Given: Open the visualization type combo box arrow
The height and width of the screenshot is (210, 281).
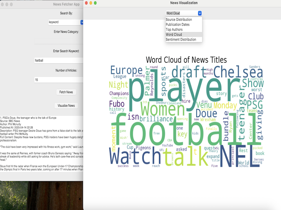Looking at the screenshot, I should click(x=200, y=13).
